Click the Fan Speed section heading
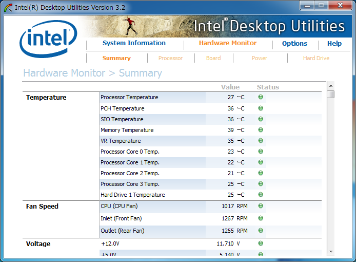This screenshot has height=262, width=356. 42,207
